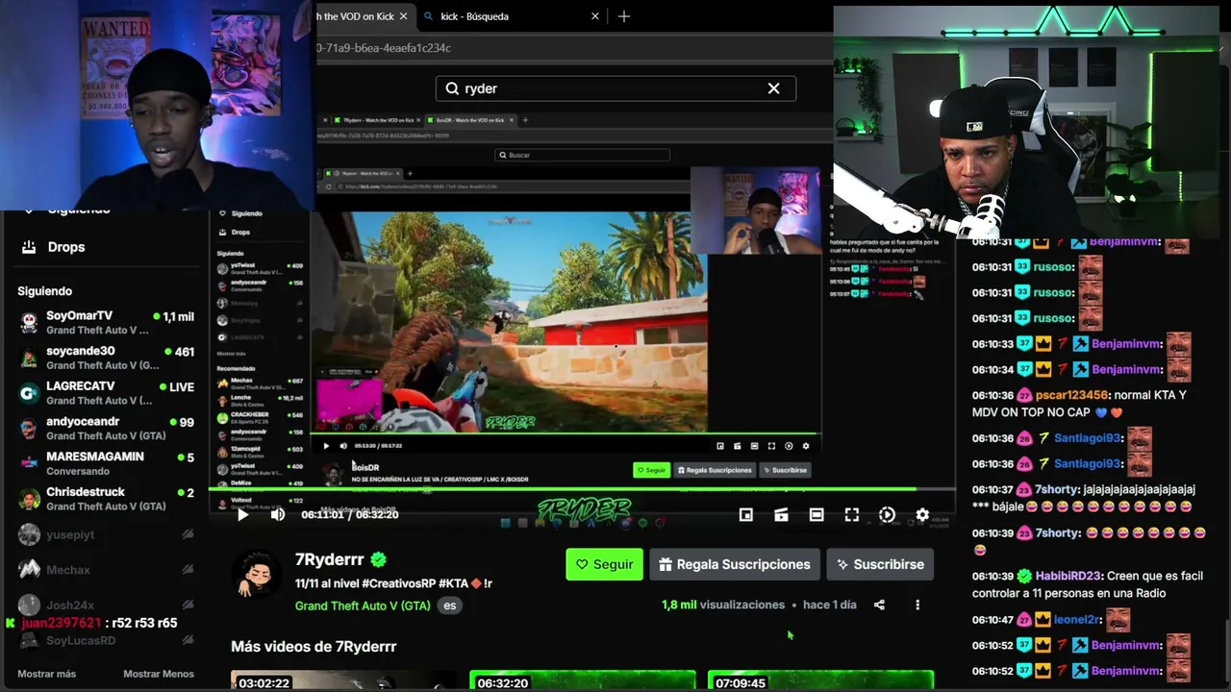This screenshot has width=1231, height=692.
Task: Click the Mechax avatar logo
Action: click(x=29, y=570)
